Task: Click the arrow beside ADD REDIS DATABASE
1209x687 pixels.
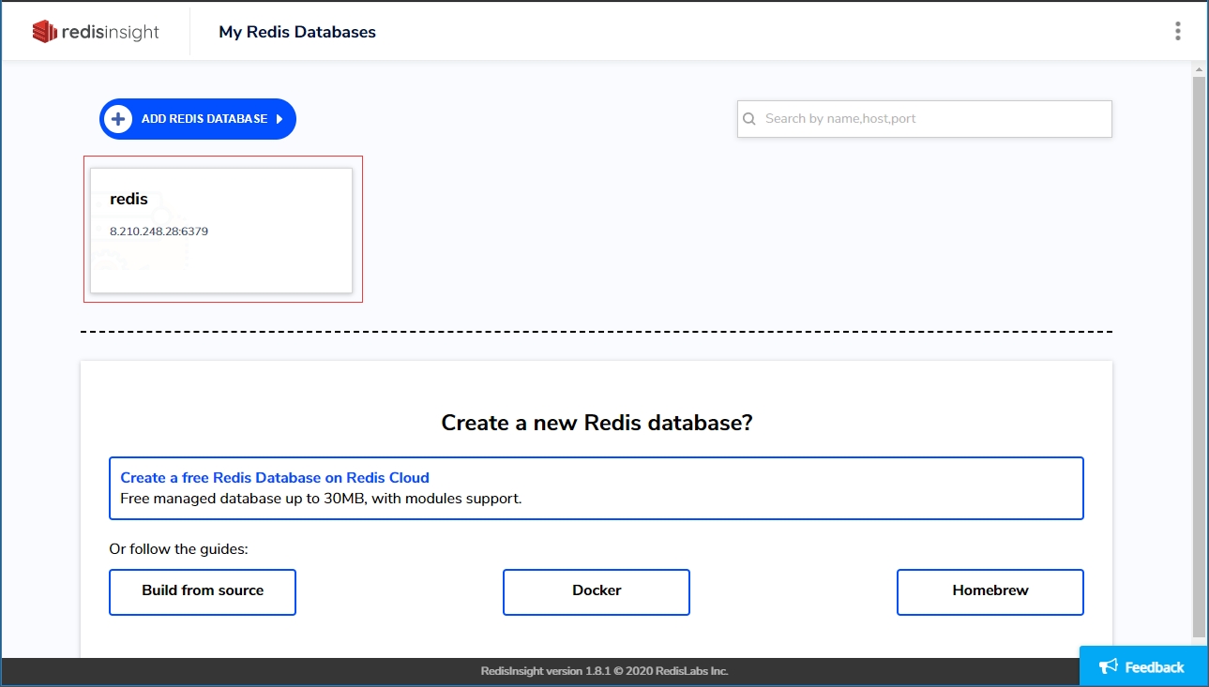Action: point(279,119)
